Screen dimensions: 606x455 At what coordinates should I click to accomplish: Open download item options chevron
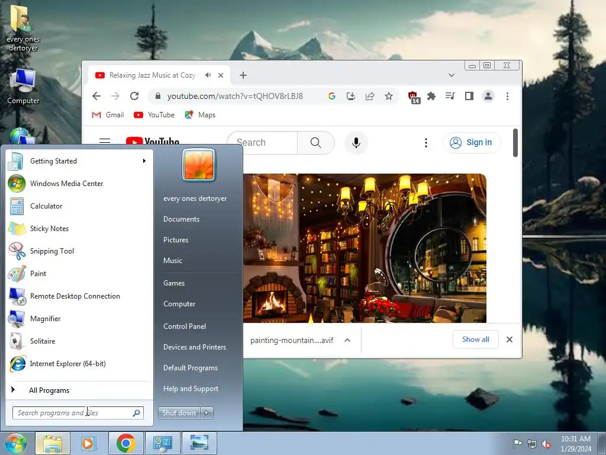[x=347, y=340]
